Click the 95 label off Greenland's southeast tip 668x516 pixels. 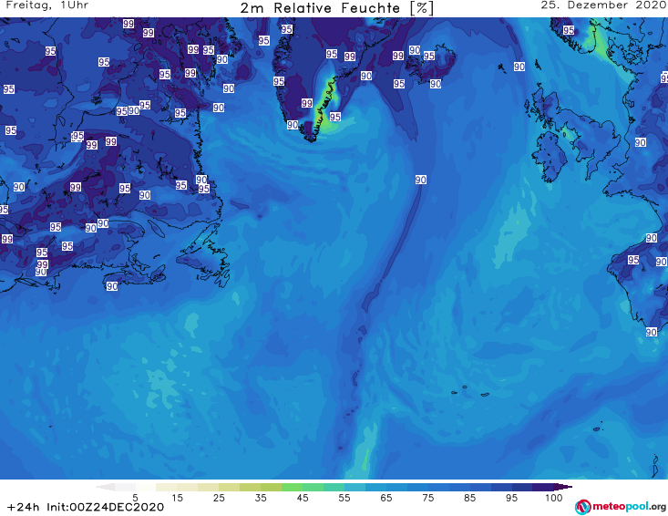coord(334,117)
